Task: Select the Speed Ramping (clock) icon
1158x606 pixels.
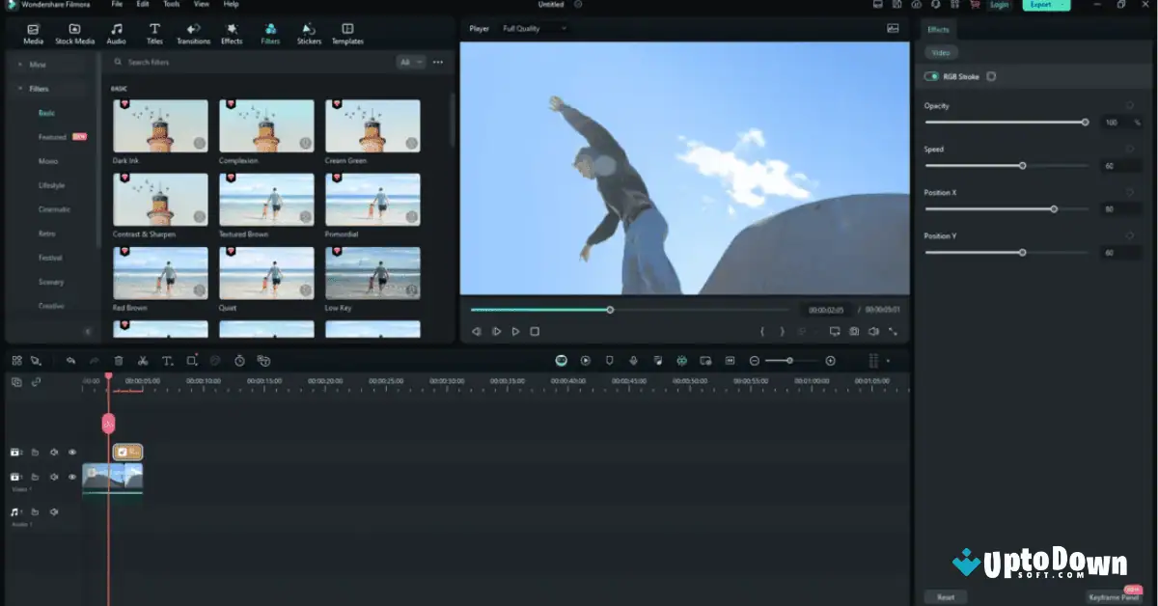Action: 239,360
